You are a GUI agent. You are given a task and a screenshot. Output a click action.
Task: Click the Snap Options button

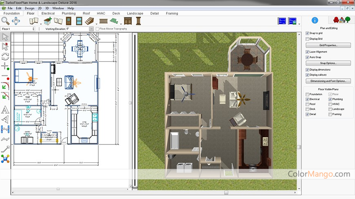(328, 63)
